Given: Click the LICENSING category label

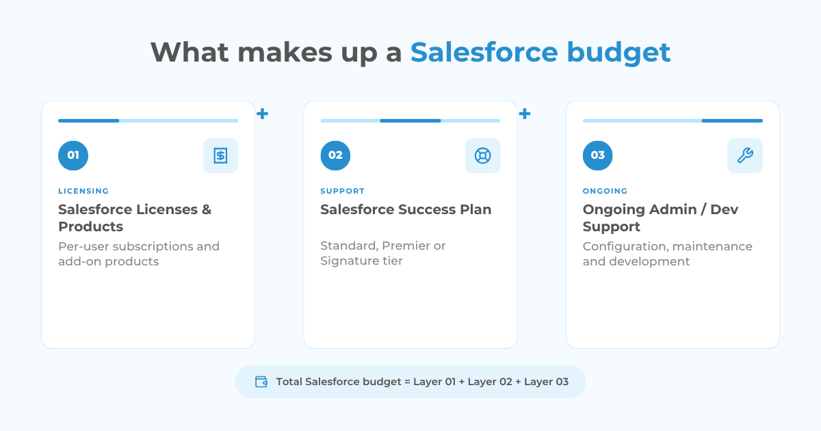Looking at the screenshot, I should tap(83, 192).
